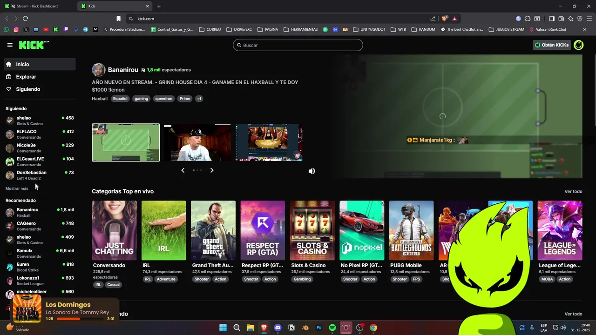Image resolution: width=596 pixels, height=335 pixels.
Task: Click the music overlay progress bar
Action: coord(80,319)
